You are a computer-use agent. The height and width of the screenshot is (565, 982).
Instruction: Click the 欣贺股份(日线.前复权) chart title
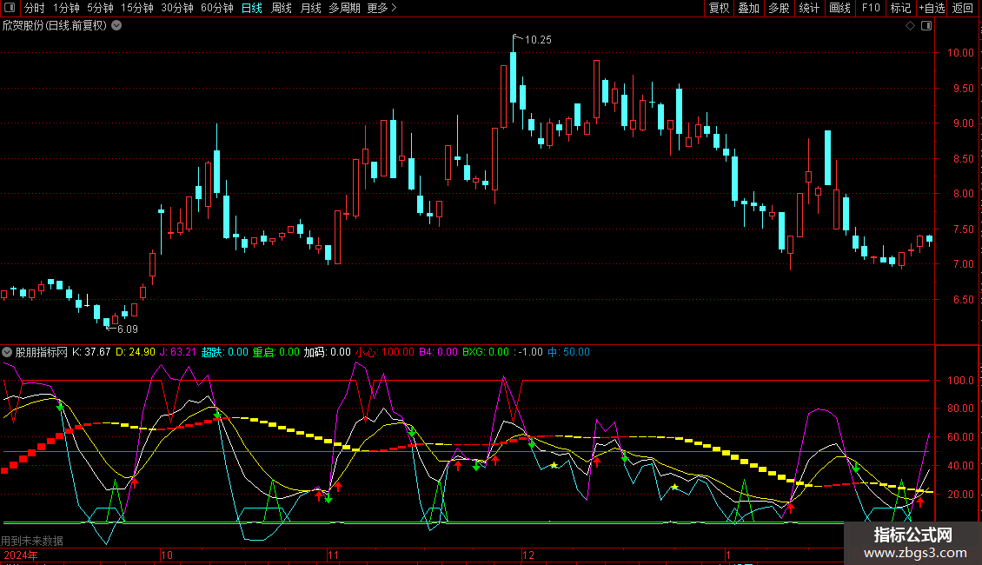click(55, 26)
